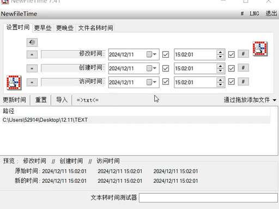Screen dimensions: 279x209
Task: Switch to the 文件名转时间 tab
Action: [95, 28]
